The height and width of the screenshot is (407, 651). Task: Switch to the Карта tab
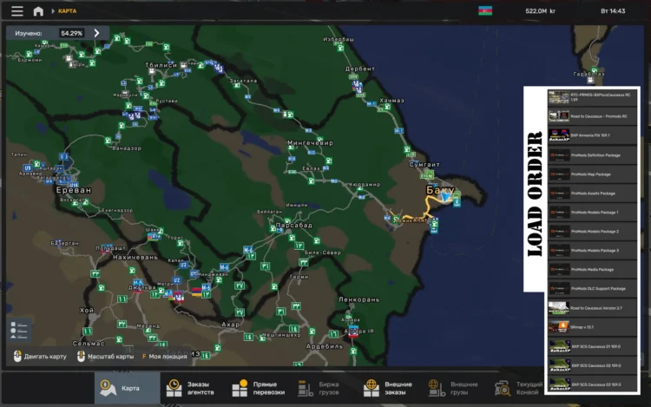[127, 388]
